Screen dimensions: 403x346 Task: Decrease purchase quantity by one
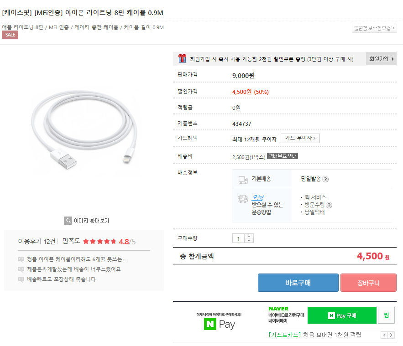coord(249,241)
